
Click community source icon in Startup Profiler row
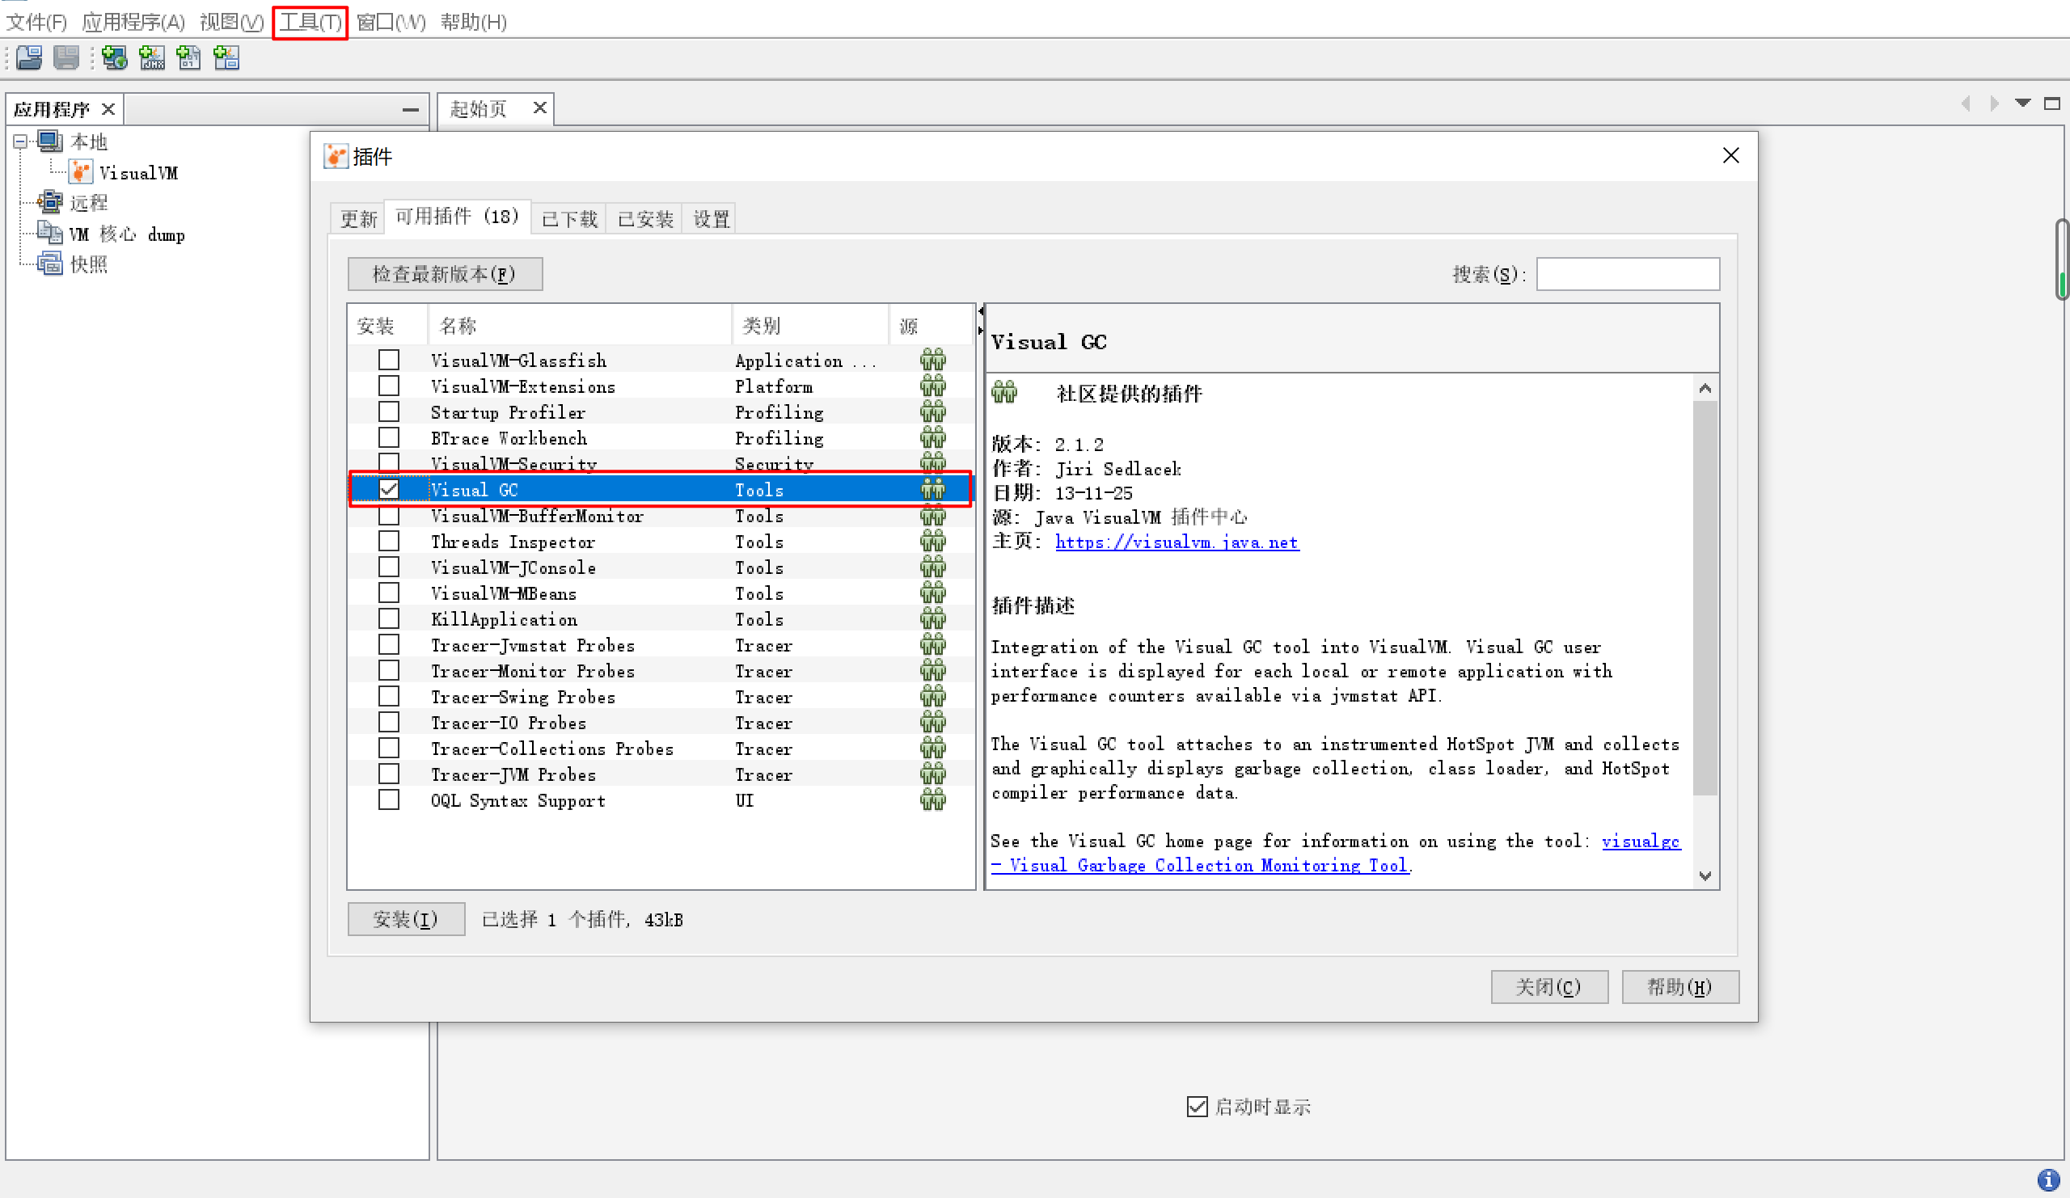click(932, 411)
